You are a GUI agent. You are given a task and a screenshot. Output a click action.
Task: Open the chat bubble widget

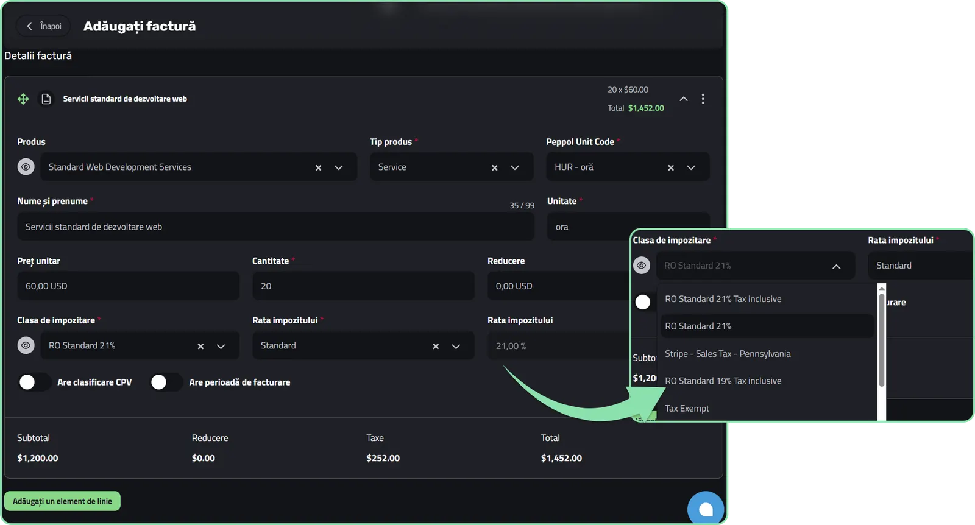coord(706,509)
